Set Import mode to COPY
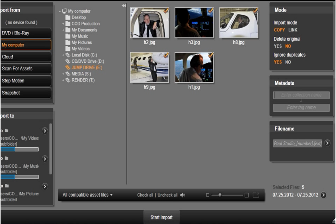This screenshot has width=336, height=224. 279,30
